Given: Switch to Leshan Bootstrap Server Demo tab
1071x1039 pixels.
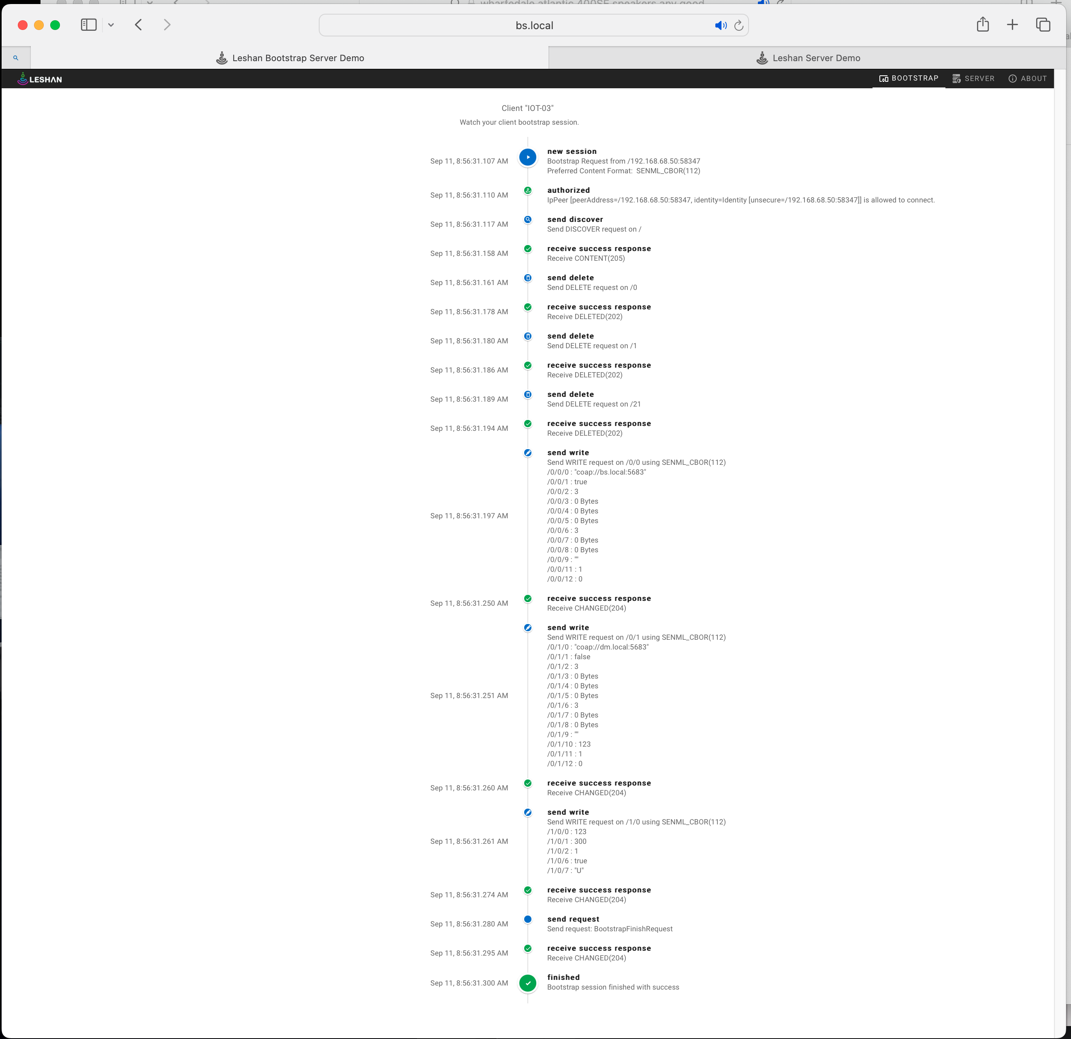Looking at the screenshot, I should coord(290,58).
